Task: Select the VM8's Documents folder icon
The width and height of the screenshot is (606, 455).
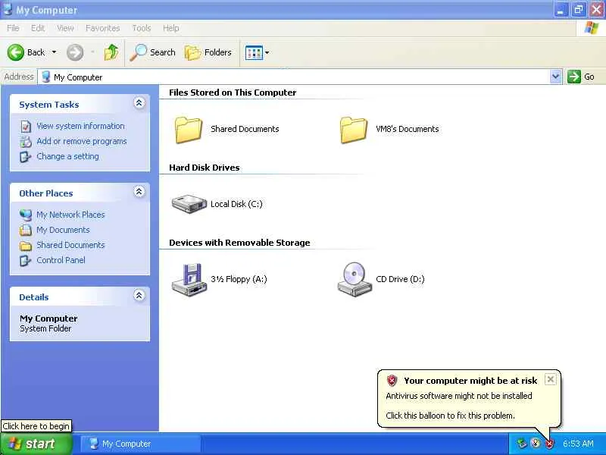Action: pyautogui.click(x=353, y=130)
